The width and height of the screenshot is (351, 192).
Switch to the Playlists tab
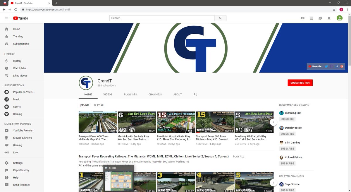130,95
